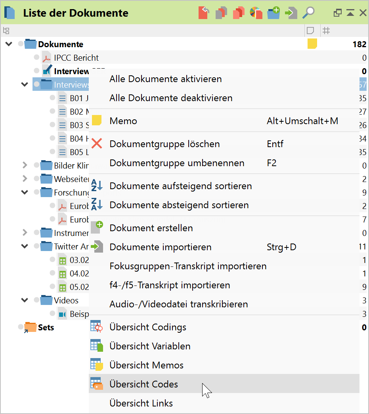Click the Übersicht Codes table icon

pyautogui.click(x=96, y=384)
